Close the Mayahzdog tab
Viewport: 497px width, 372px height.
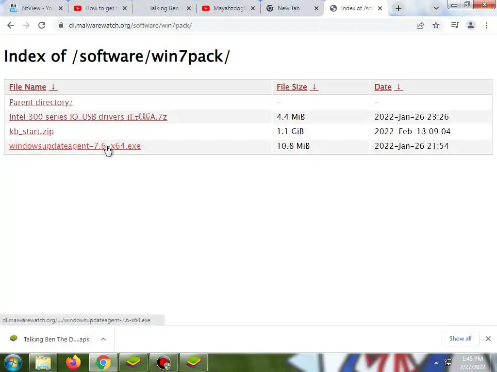click(x=252, y=9)
